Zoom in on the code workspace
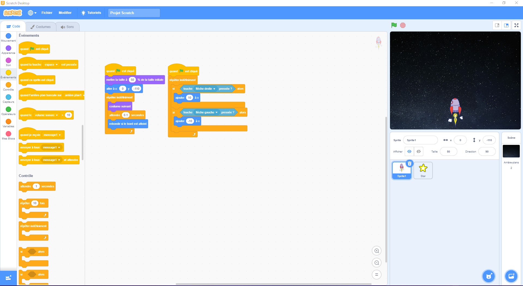 [x=377, y=251]
